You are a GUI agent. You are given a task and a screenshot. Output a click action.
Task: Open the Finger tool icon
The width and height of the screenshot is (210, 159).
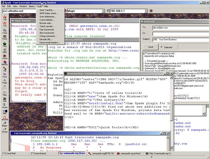pos(5,81)
